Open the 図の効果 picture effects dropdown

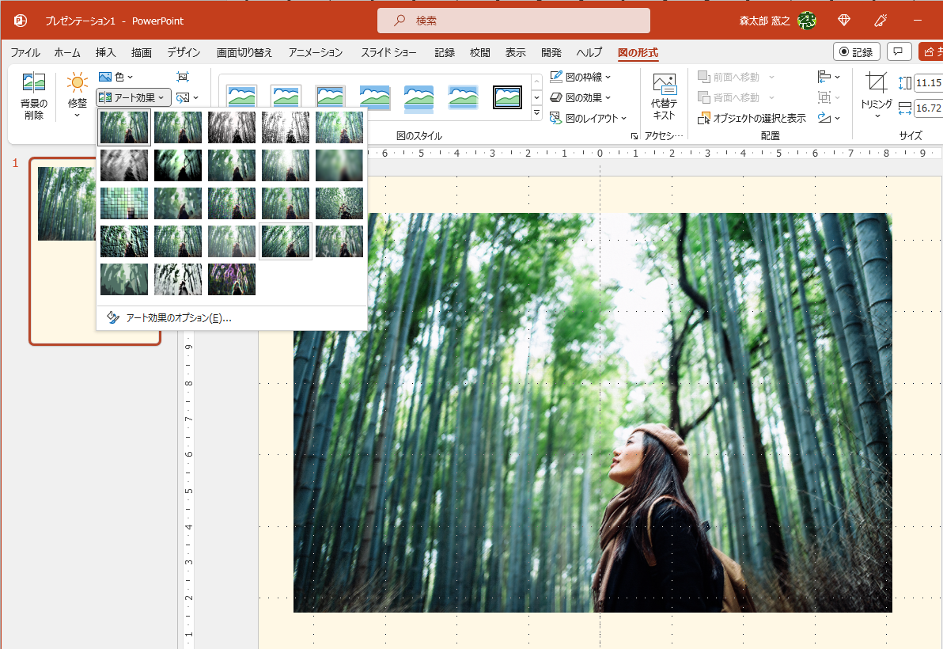[x=581, y=97]
